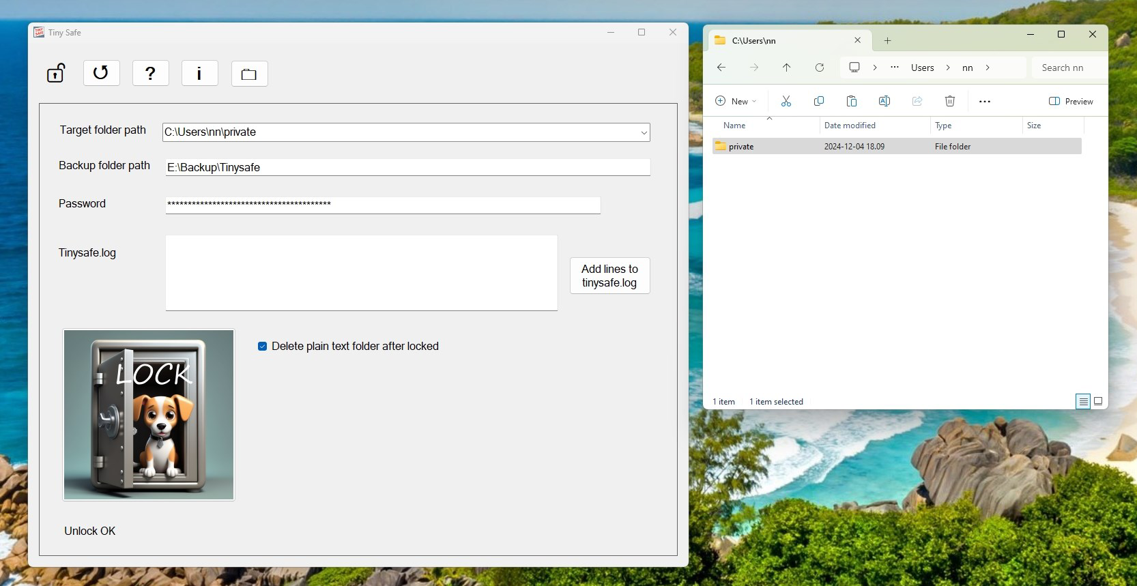Open See more options ellipsis in Explorer toolbar
The width and height of the screenshot is (1137, 586).
(x=985, y=101)
